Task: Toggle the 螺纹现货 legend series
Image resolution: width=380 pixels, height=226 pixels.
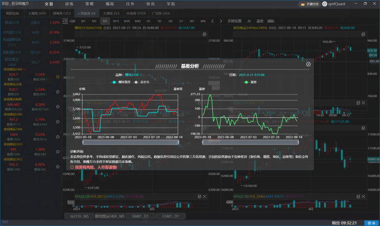Action: click(121, 82)
